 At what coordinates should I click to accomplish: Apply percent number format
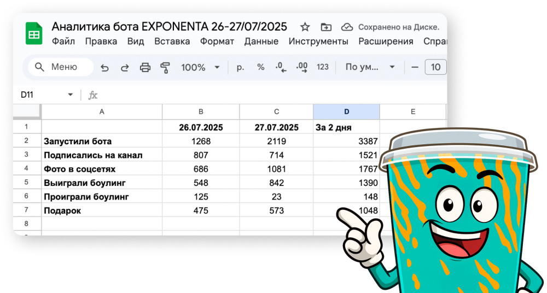click(x=261, y=67)
